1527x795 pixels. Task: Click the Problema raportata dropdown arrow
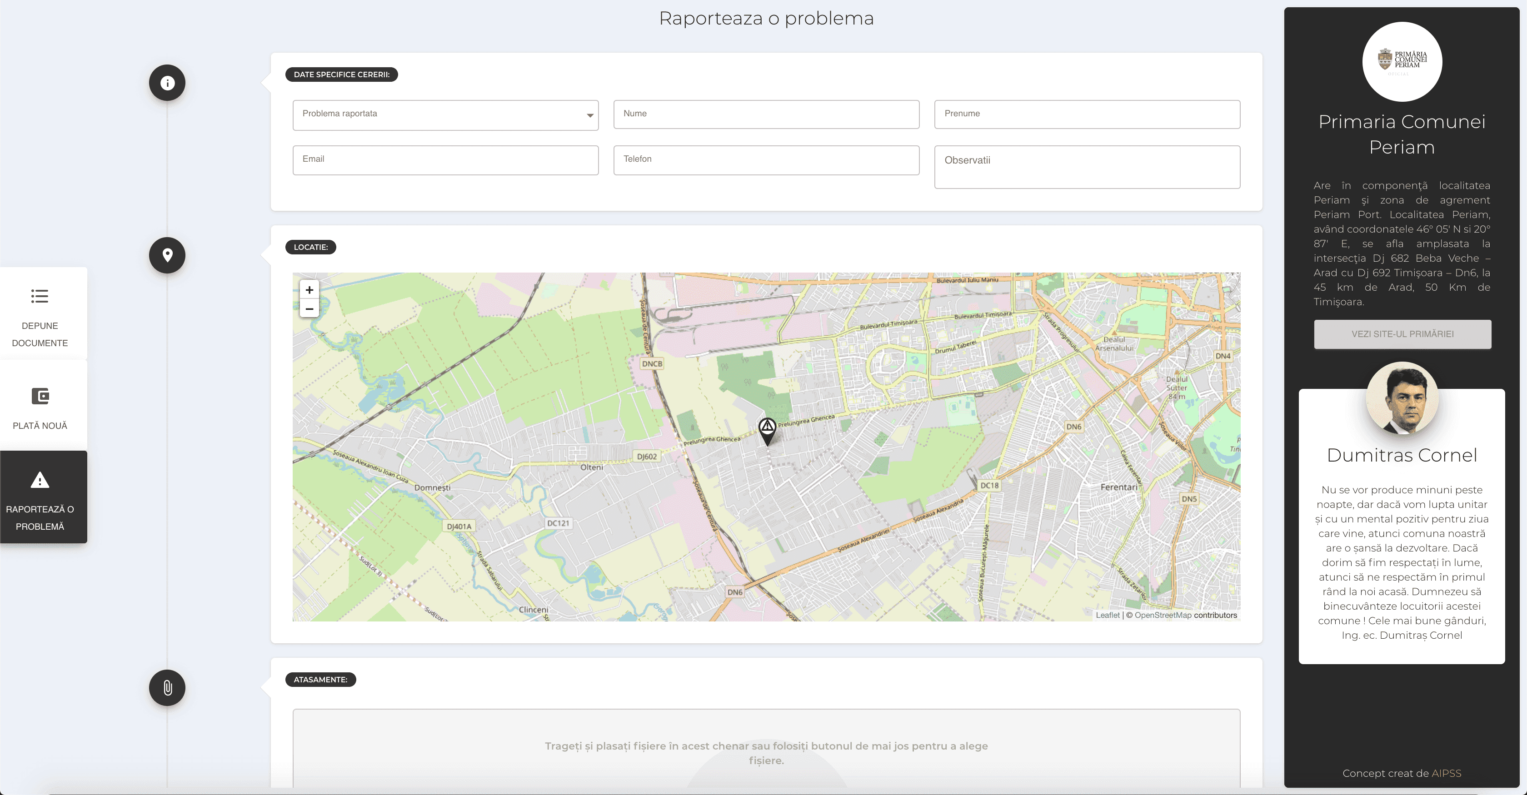click(x=590, y=115)
